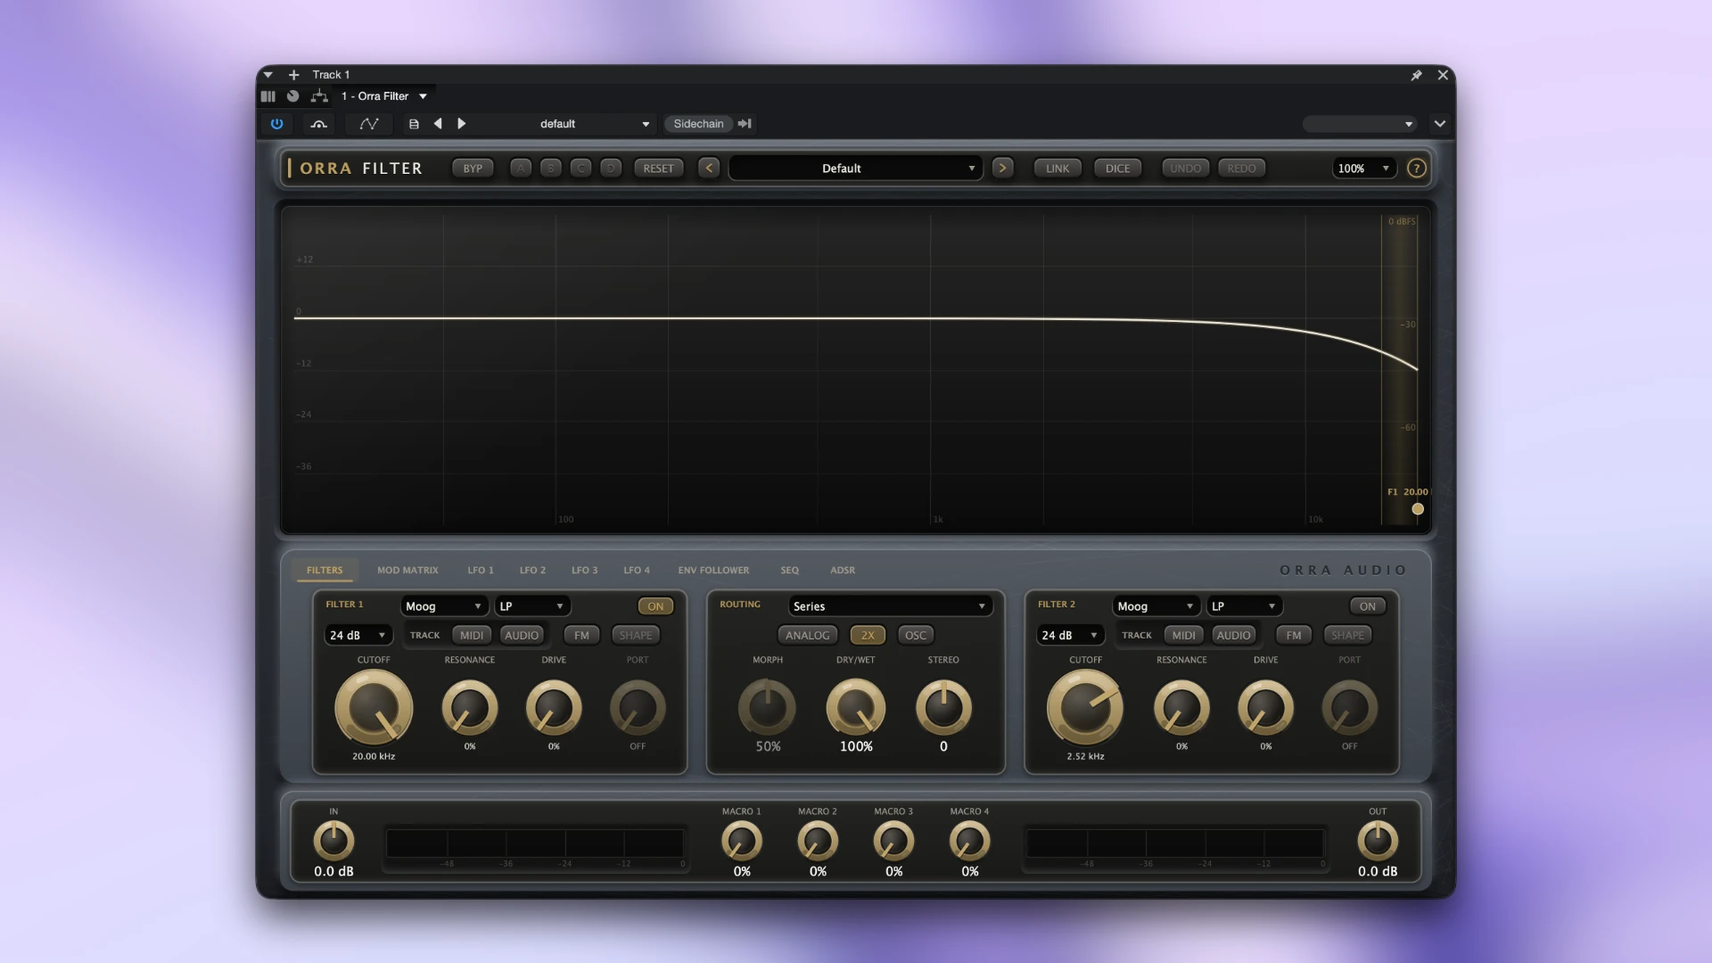Toggle Filter 1 ON button
The width and height of the screenshot is (1712, 963).
click(x=655, y=606)
